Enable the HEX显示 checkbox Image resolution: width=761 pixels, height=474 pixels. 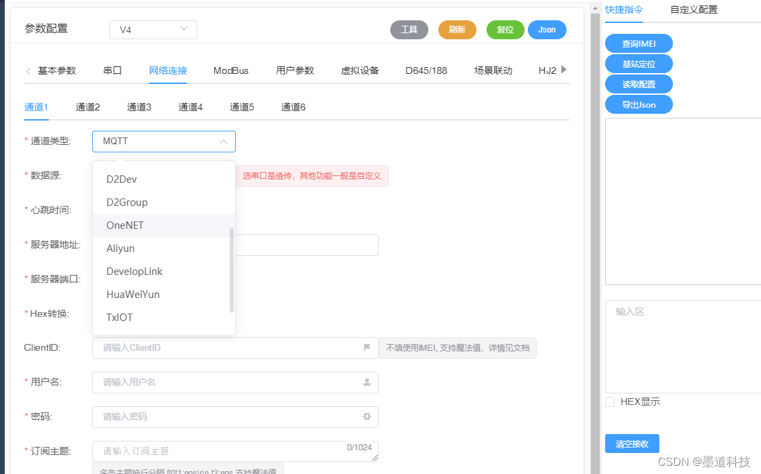pyautogui.click(x=609, y=402)
